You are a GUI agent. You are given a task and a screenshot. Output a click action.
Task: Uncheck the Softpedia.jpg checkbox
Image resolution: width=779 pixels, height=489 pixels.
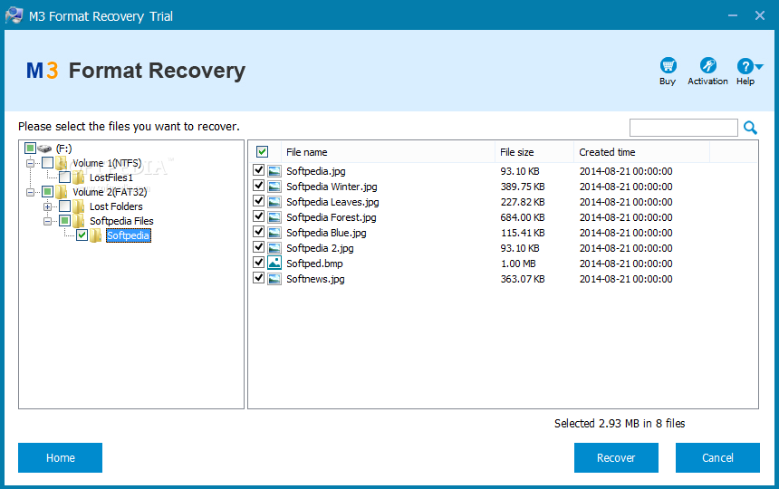coord(258,170)
